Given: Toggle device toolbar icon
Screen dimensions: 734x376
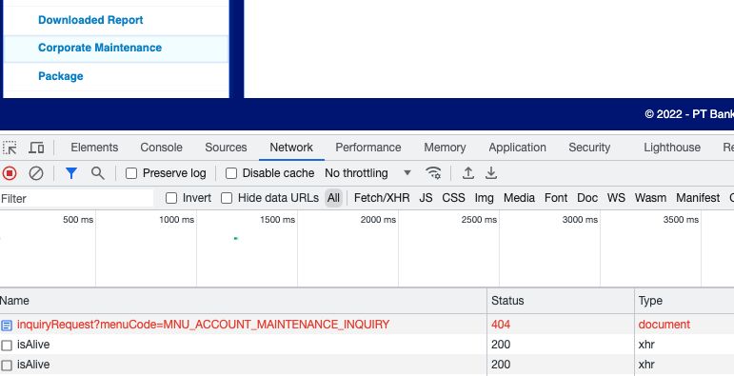Looking at the screenshot, I should 36,148.
